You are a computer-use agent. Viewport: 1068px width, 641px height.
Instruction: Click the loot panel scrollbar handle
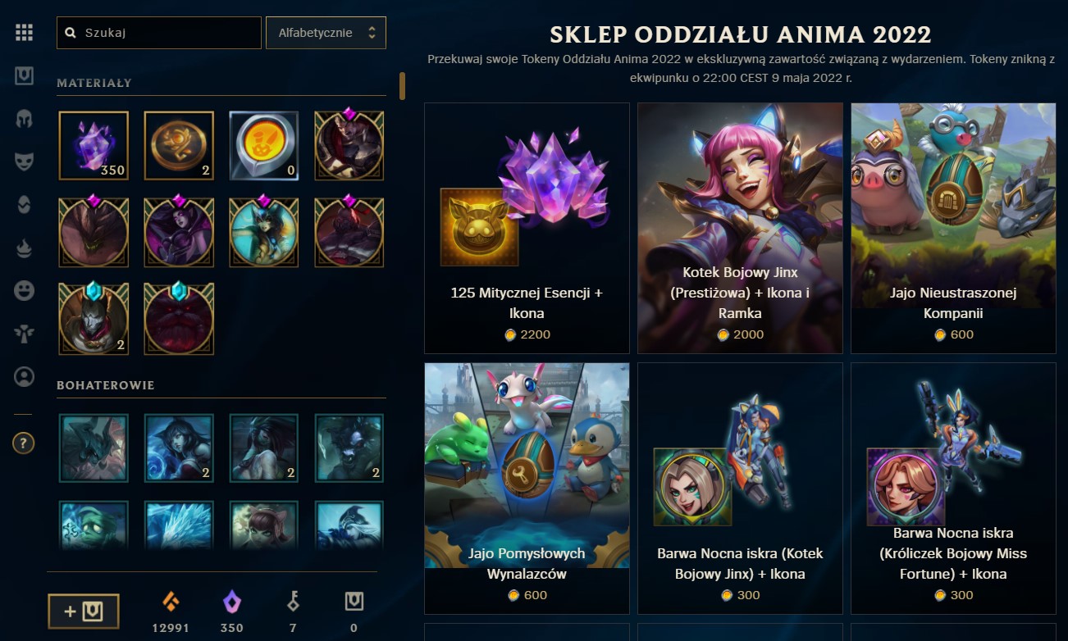[403, 86]
